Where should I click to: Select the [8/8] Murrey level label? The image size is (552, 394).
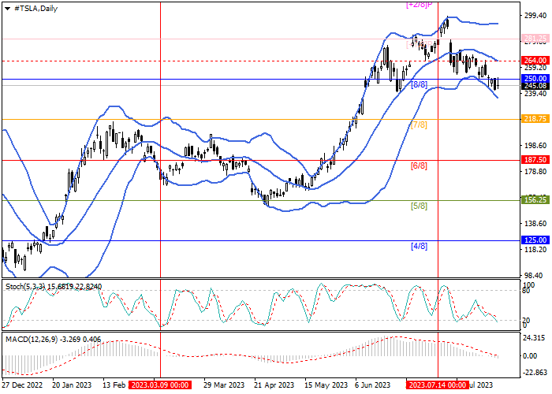pos(419,84)
